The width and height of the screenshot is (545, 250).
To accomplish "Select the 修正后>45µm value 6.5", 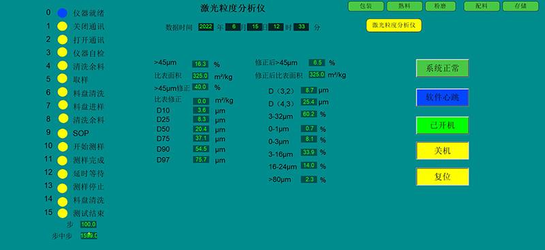I will [x=317, y=62].
